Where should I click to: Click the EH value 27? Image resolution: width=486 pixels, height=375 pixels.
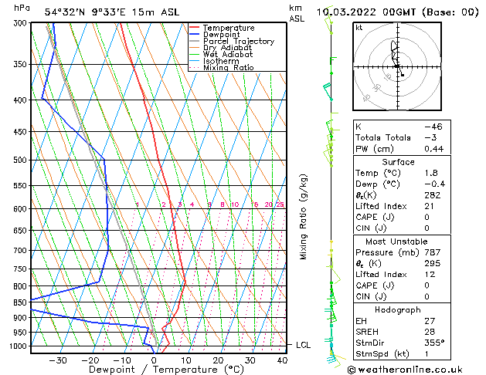tap(430, 321)
